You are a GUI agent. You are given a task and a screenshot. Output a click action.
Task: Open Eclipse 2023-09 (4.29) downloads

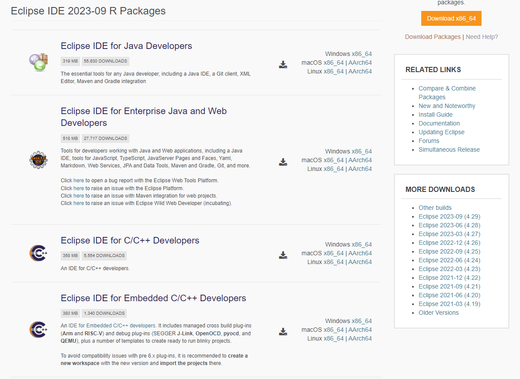pos(449,216)
